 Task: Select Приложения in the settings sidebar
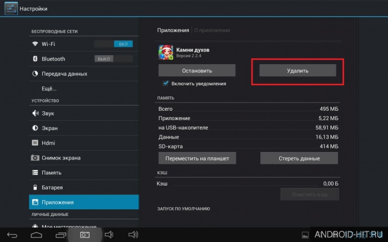[x=84, y=202]
